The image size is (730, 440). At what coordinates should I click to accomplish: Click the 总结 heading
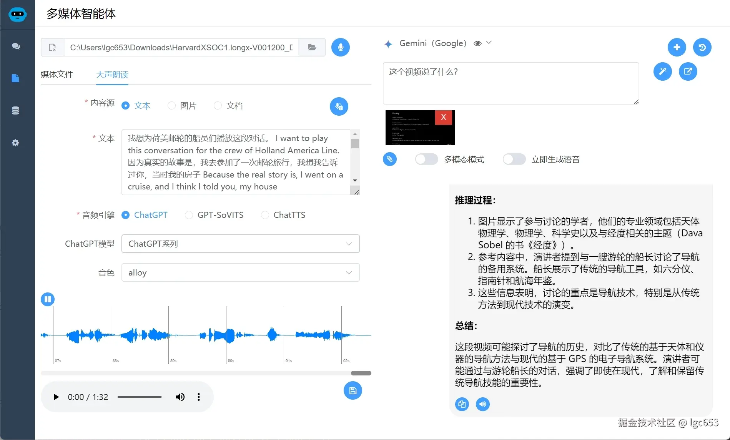[466, 326]
